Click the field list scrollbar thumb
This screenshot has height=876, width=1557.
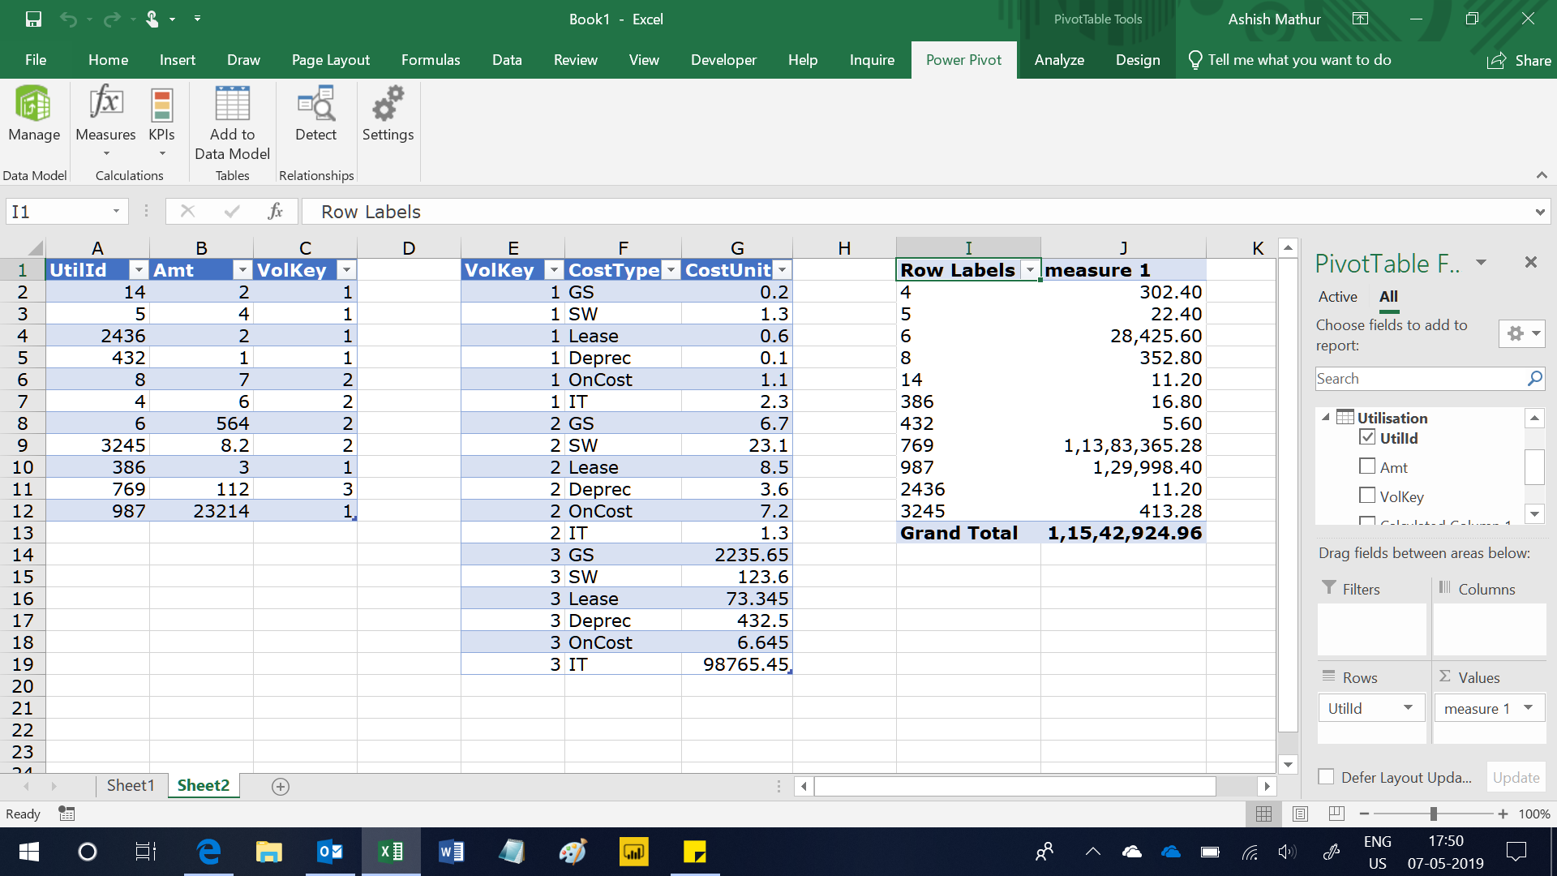pos(1533,466)
